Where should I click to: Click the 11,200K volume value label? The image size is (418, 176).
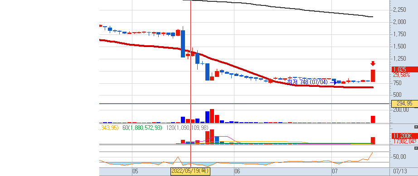point(404,136)
